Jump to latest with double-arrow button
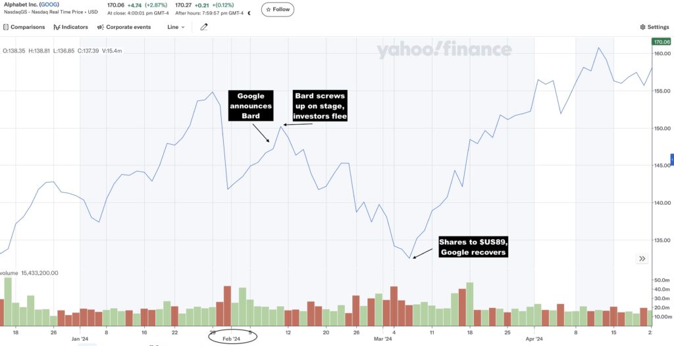Image resolution: width=674 pixels, height=346 pixels. click(x=642, y=259)
